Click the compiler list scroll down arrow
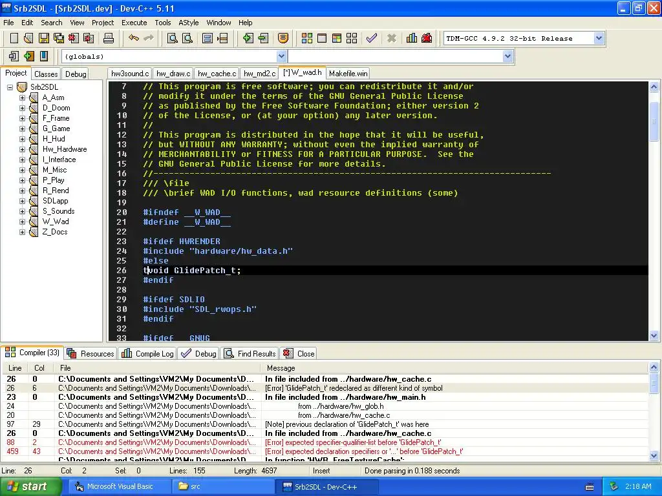662x496 pixels. click(x=654, y=455)
